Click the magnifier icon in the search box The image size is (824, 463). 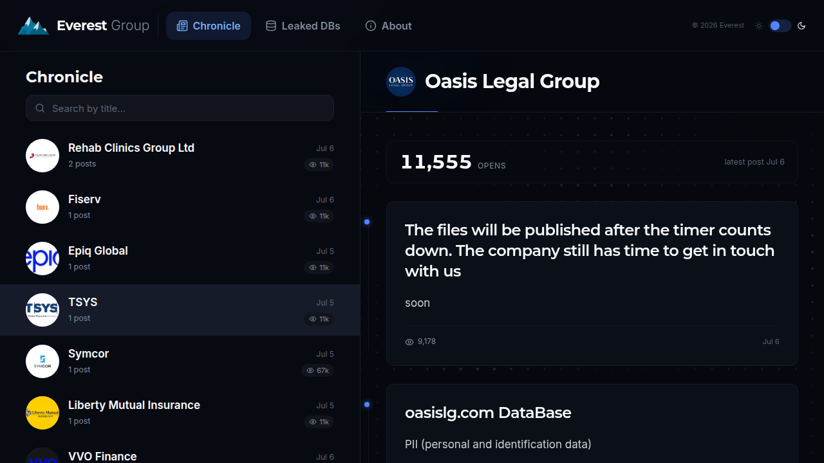40,108
